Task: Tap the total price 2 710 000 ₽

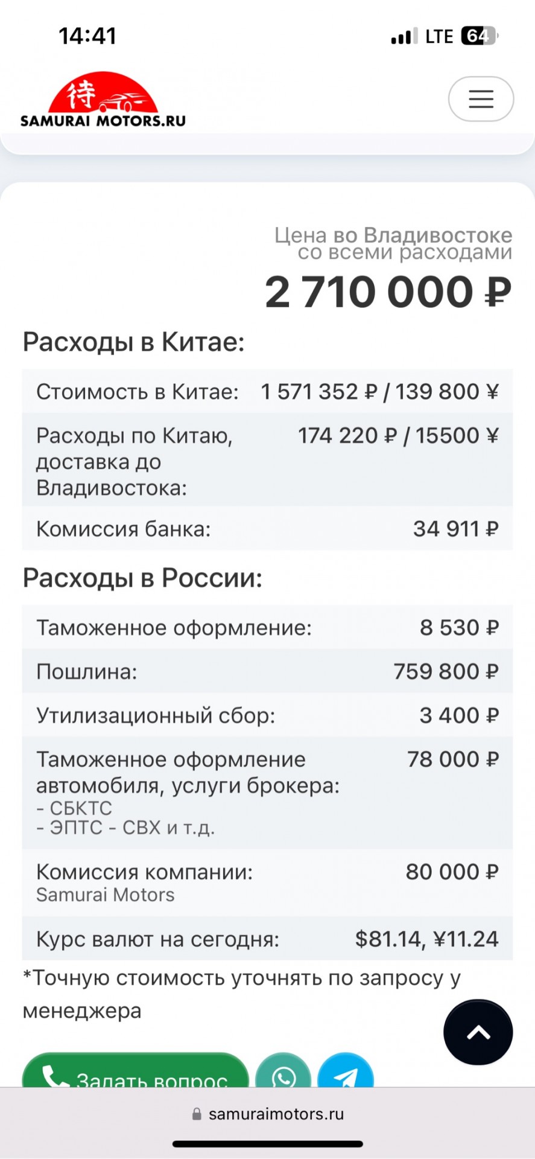Action: coord(388,292)
